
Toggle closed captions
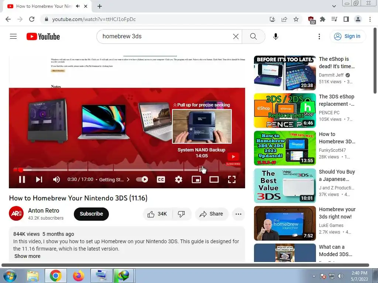pos(161,179)
